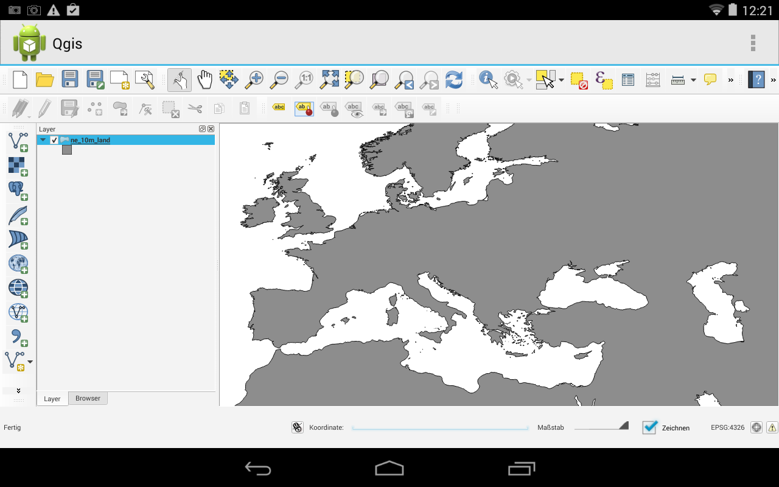Switch to the Browser tab
This screenshot has height=487, width=779.
click(88, 398)
